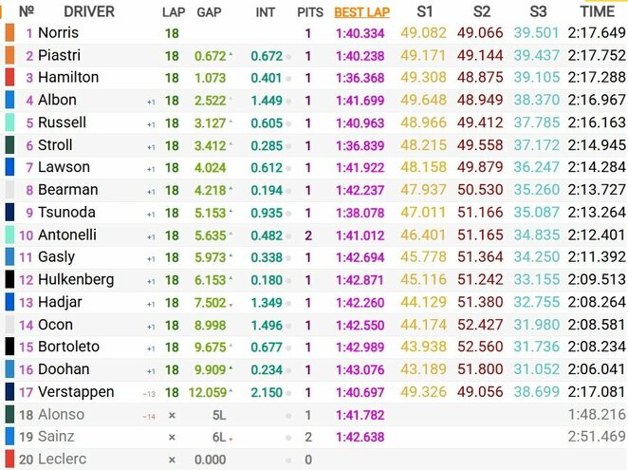Viewport: 628px width, 470px height.
Task: Click the red down arrow beside Sainz's 6L
Action: pos(231,439)
